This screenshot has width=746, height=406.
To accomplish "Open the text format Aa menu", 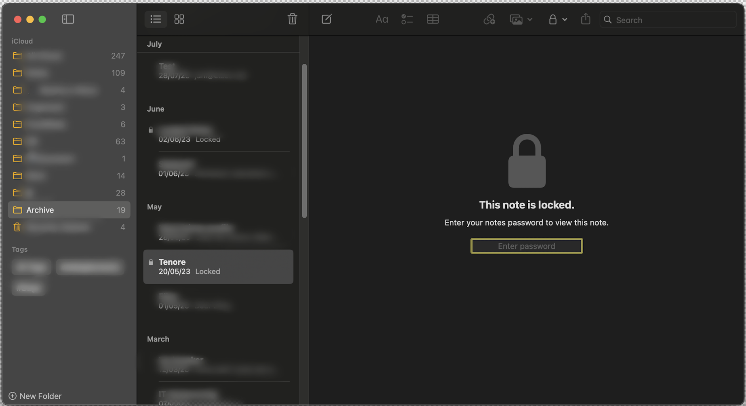I will click(382, 19).
